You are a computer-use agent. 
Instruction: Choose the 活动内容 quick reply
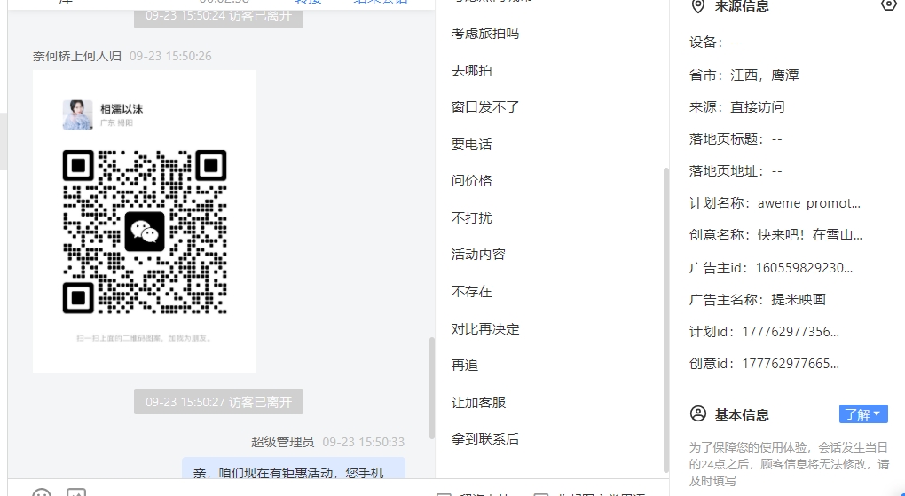pos(478,254)
